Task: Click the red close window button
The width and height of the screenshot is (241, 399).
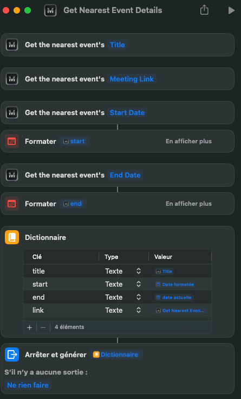Action: 6,10
